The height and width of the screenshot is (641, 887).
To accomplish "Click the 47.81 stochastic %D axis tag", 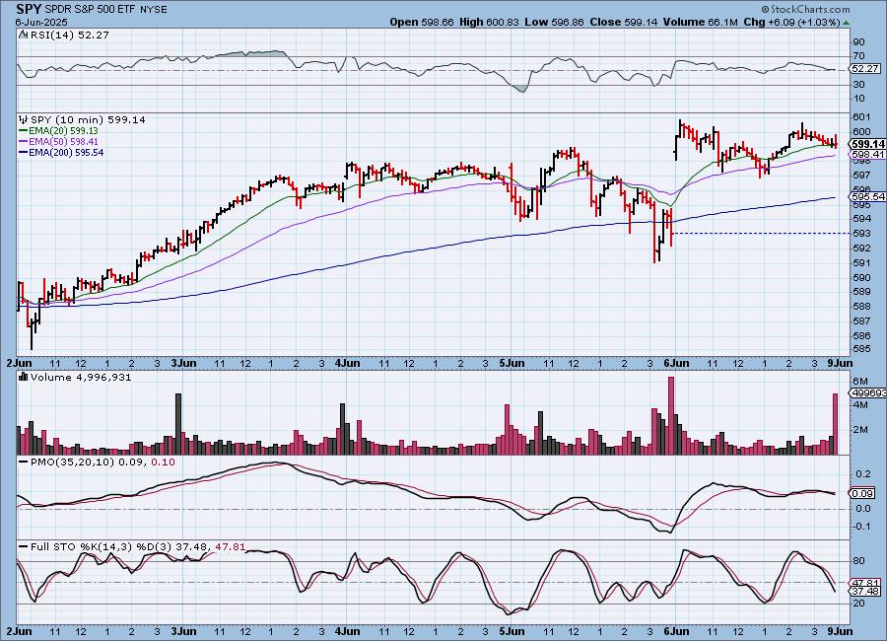I will click(865, 582).
